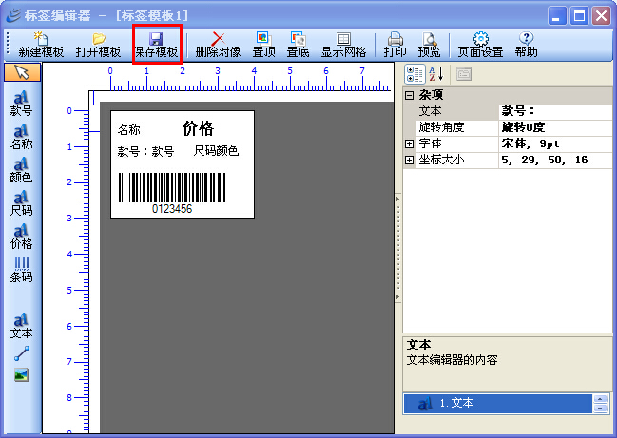Toggle 显示网格 grid display

(x=343, y=45)
